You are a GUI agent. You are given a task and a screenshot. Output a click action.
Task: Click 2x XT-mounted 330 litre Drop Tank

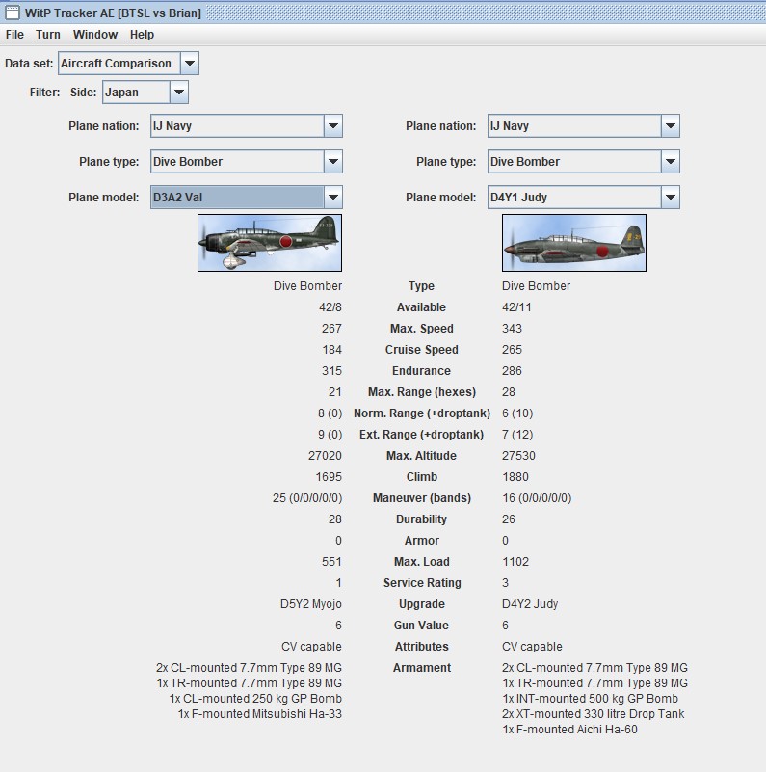(x=594, y=714)
